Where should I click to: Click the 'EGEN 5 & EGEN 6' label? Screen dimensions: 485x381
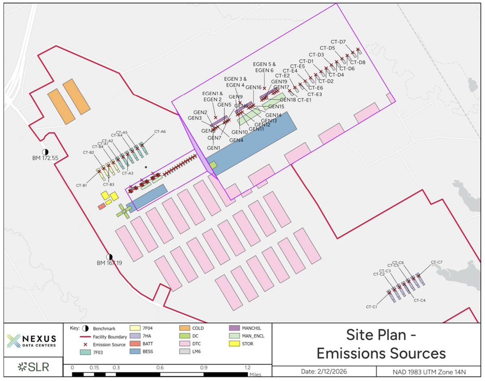click(x=264, y=67)
